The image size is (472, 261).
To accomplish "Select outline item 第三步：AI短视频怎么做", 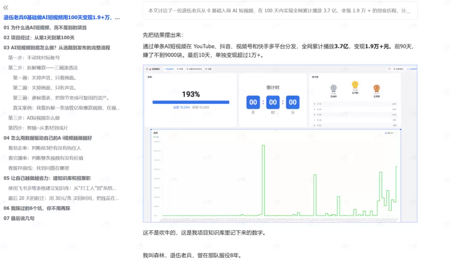I will coord(34,118).
